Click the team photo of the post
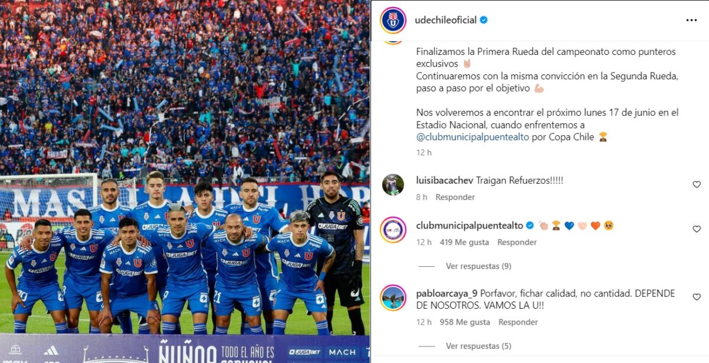 tap(185, 181)
